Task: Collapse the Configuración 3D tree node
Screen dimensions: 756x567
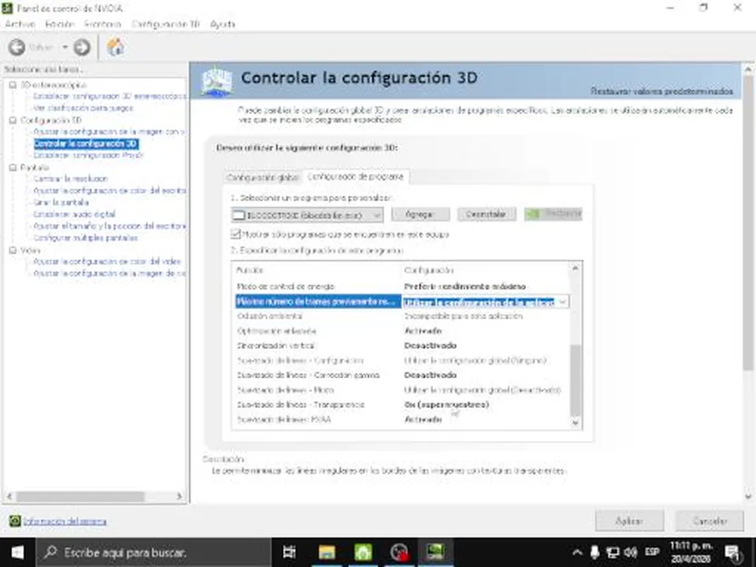Action: tap(13, 120)
